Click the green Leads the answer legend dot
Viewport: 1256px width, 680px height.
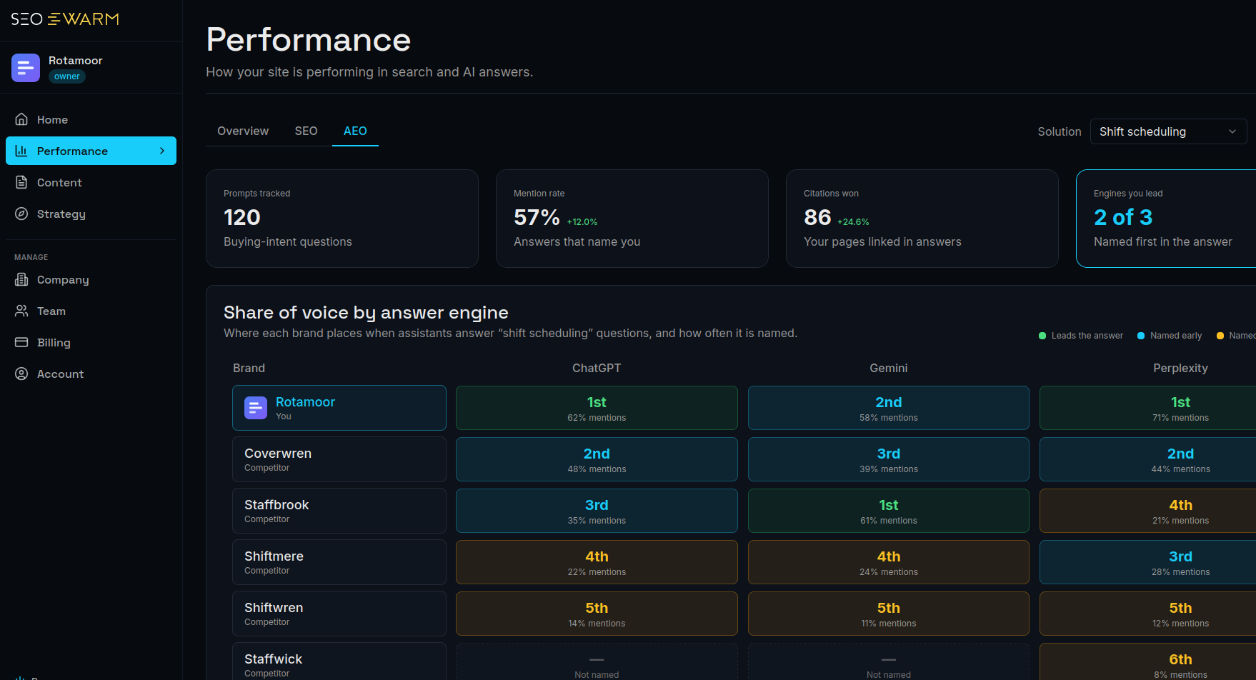pos(1042,336)
